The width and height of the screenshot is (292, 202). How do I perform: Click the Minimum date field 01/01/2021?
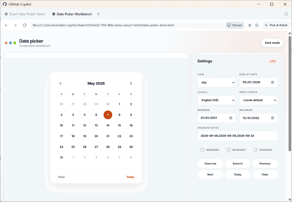click(x=217, y=118)
